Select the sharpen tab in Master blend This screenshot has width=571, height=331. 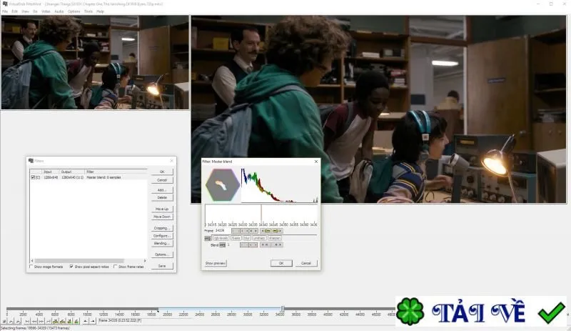(275, 238)
